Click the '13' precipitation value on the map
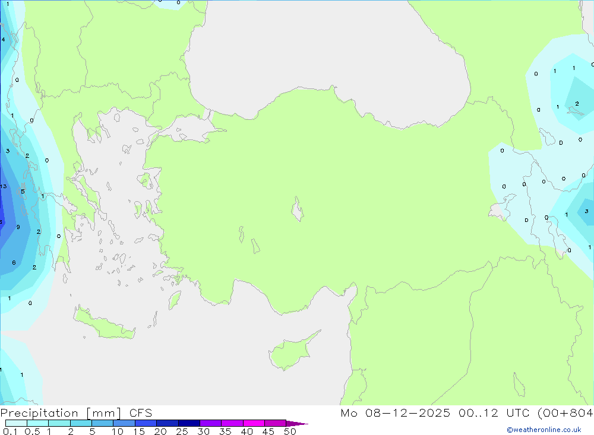 pyautogui.click(x=4, y=186)
